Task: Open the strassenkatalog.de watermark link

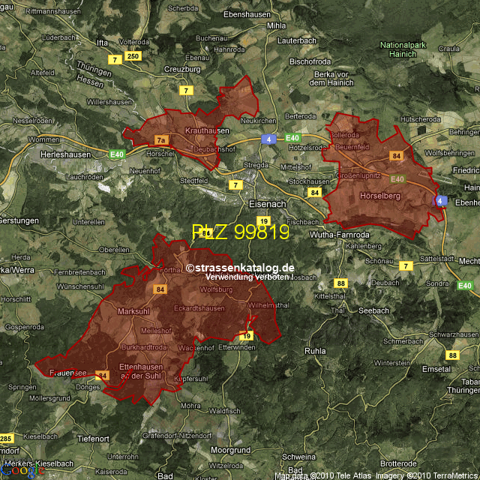Action: pyautogui.click(x=240, y=268)
